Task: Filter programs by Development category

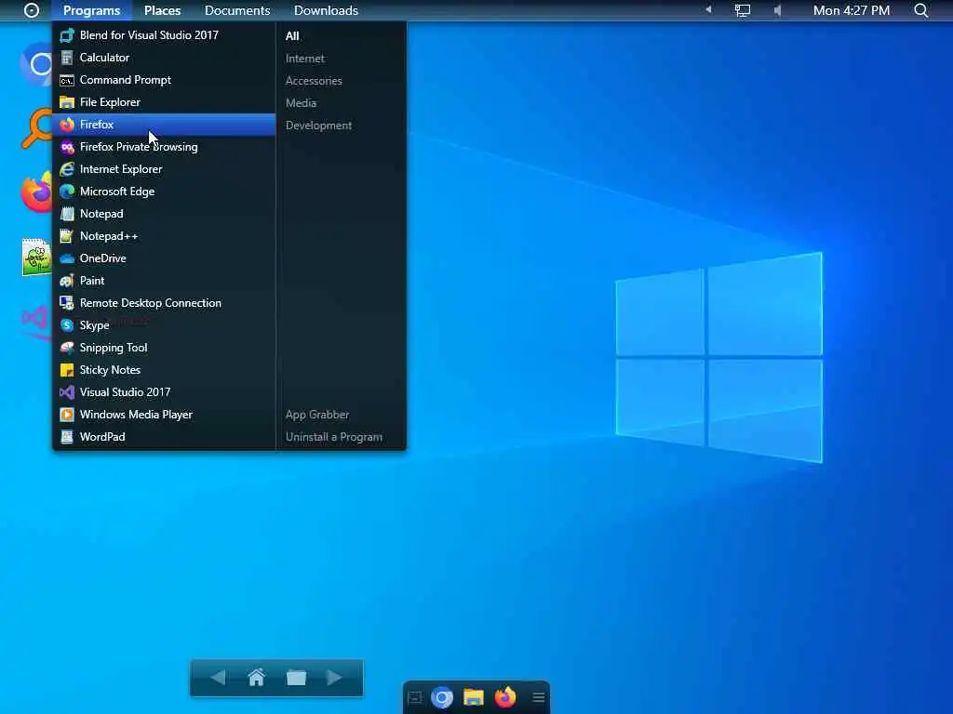Action: pos(318,126)
